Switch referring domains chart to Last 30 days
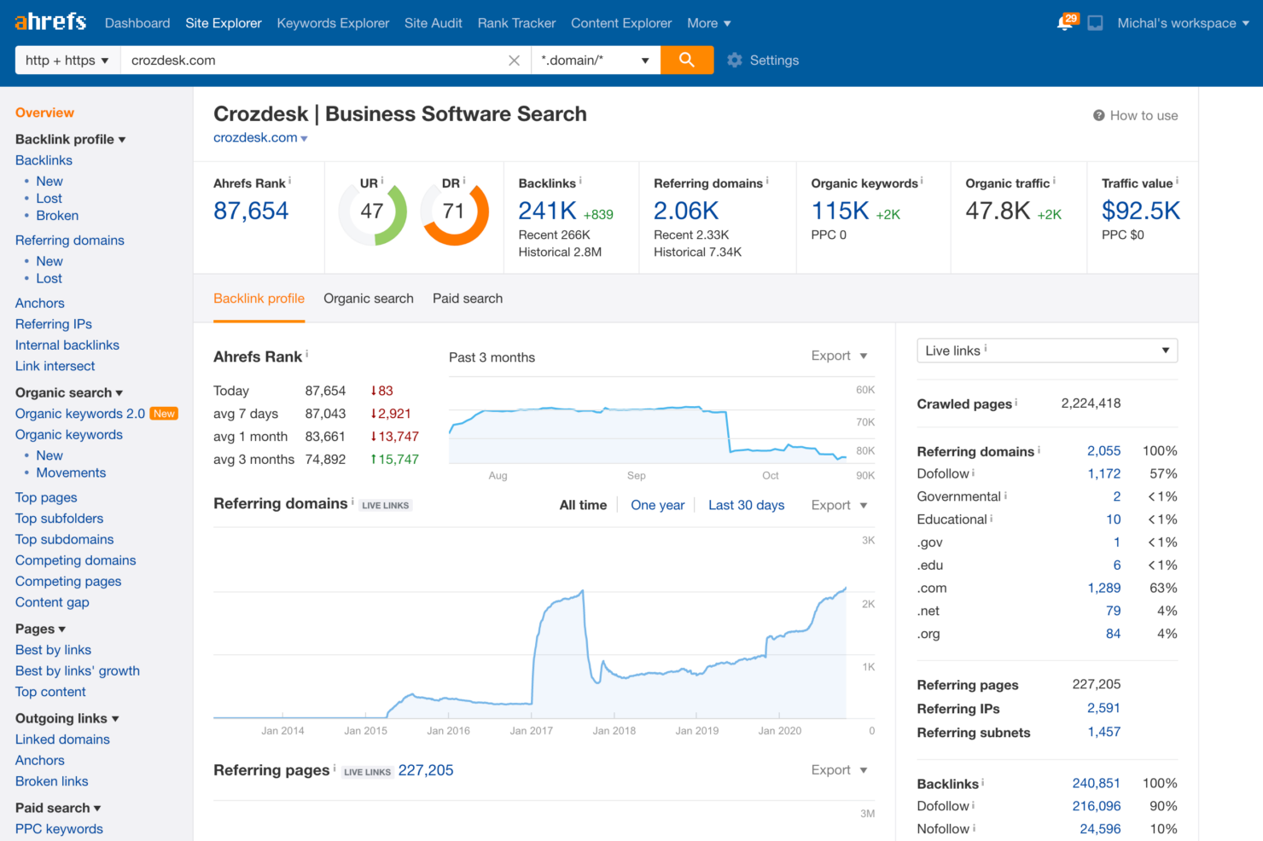The image size is (1263, 841). pyautogui.click(x=746, y=505)
